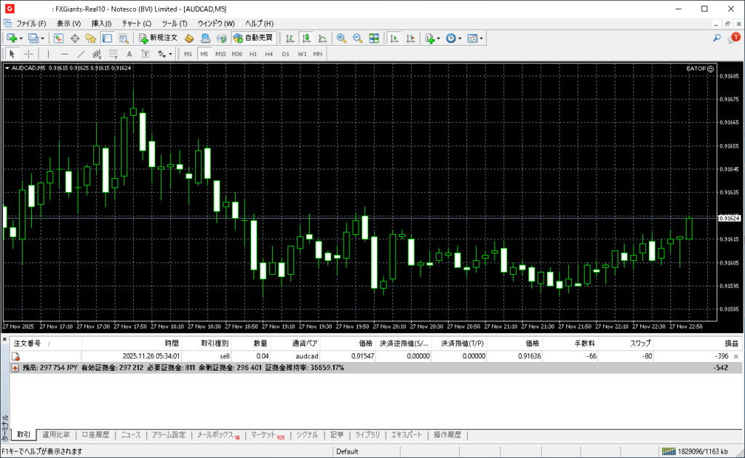Select the vertical line drawing tool
The image size is (745, 458).
click(x=49, y=54)
